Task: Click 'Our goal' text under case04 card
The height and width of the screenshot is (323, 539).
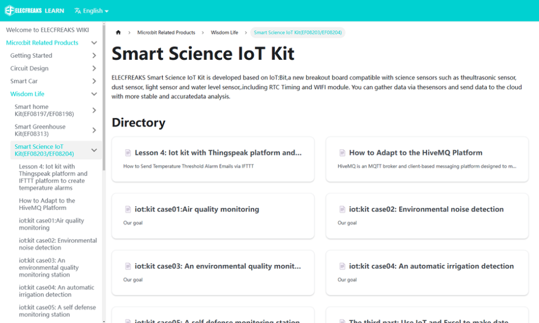Action: (347, 280)
